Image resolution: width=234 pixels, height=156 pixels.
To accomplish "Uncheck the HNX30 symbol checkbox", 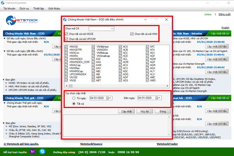I will pyautogui.click(x=66, y=47).
